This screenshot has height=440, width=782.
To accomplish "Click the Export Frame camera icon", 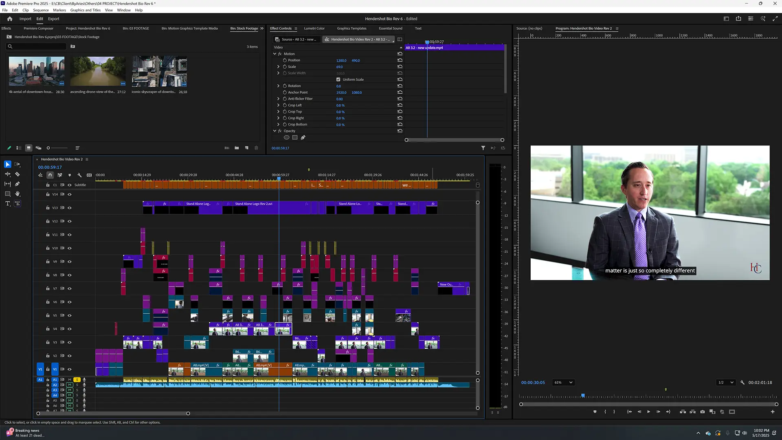I will click(703, 412).
